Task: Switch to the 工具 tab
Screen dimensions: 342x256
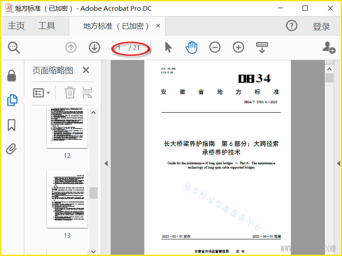Action: (x=47, y=26)
